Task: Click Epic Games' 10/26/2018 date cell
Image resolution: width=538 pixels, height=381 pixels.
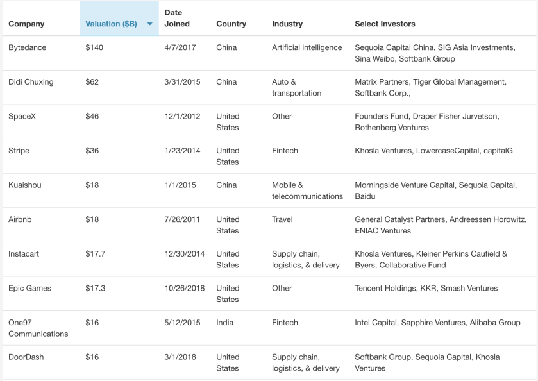Action: [185, 289]
